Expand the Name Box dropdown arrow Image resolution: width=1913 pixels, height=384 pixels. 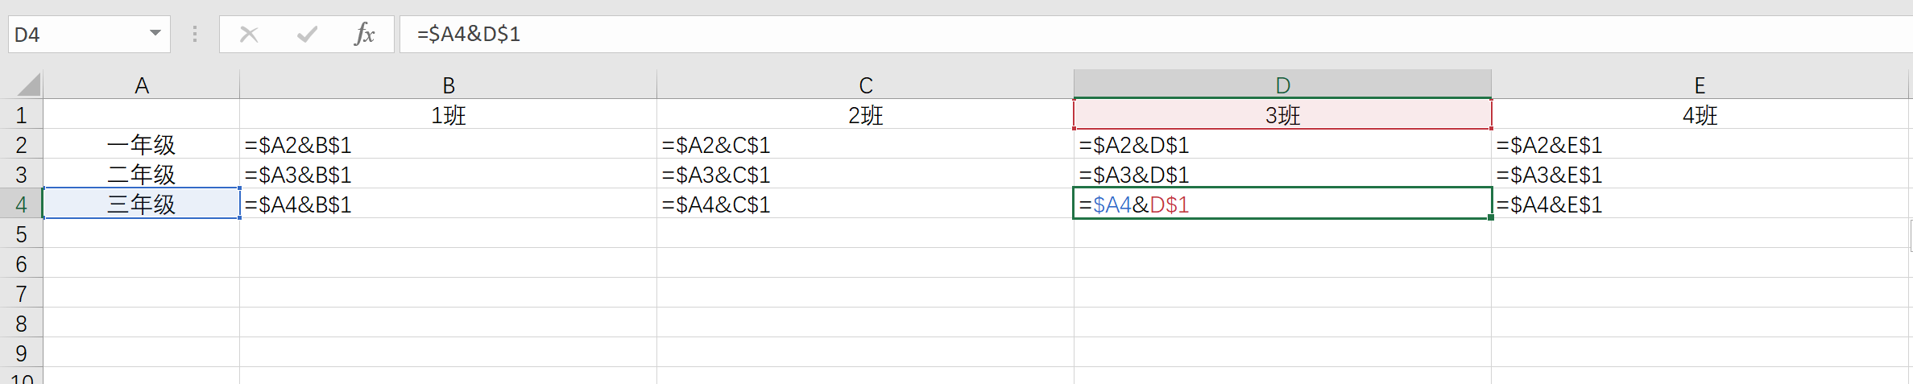coord(155,34)
